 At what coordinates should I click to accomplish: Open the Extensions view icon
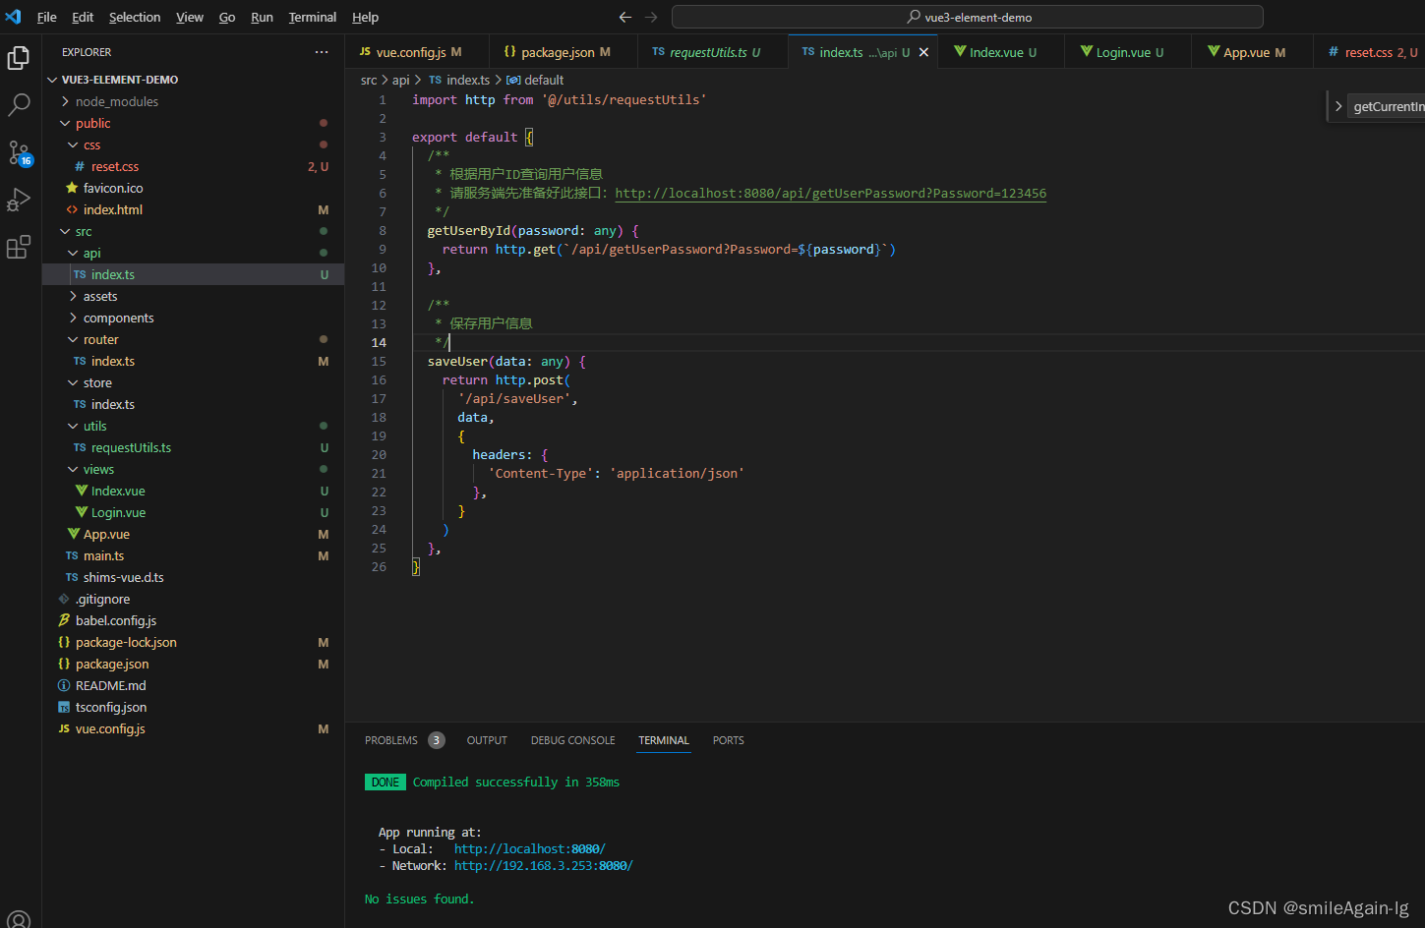click(19, 247)
